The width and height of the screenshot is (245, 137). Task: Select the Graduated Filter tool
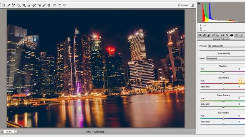pyautogui.click(x=49, y=5)
